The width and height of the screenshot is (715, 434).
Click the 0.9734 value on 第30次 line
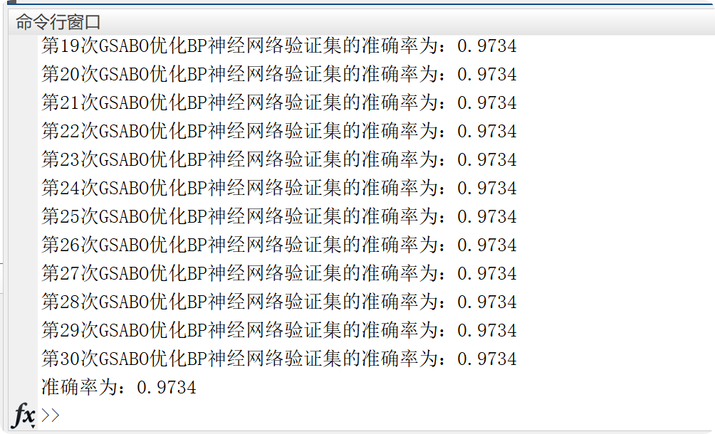click(x=487, y=359)
